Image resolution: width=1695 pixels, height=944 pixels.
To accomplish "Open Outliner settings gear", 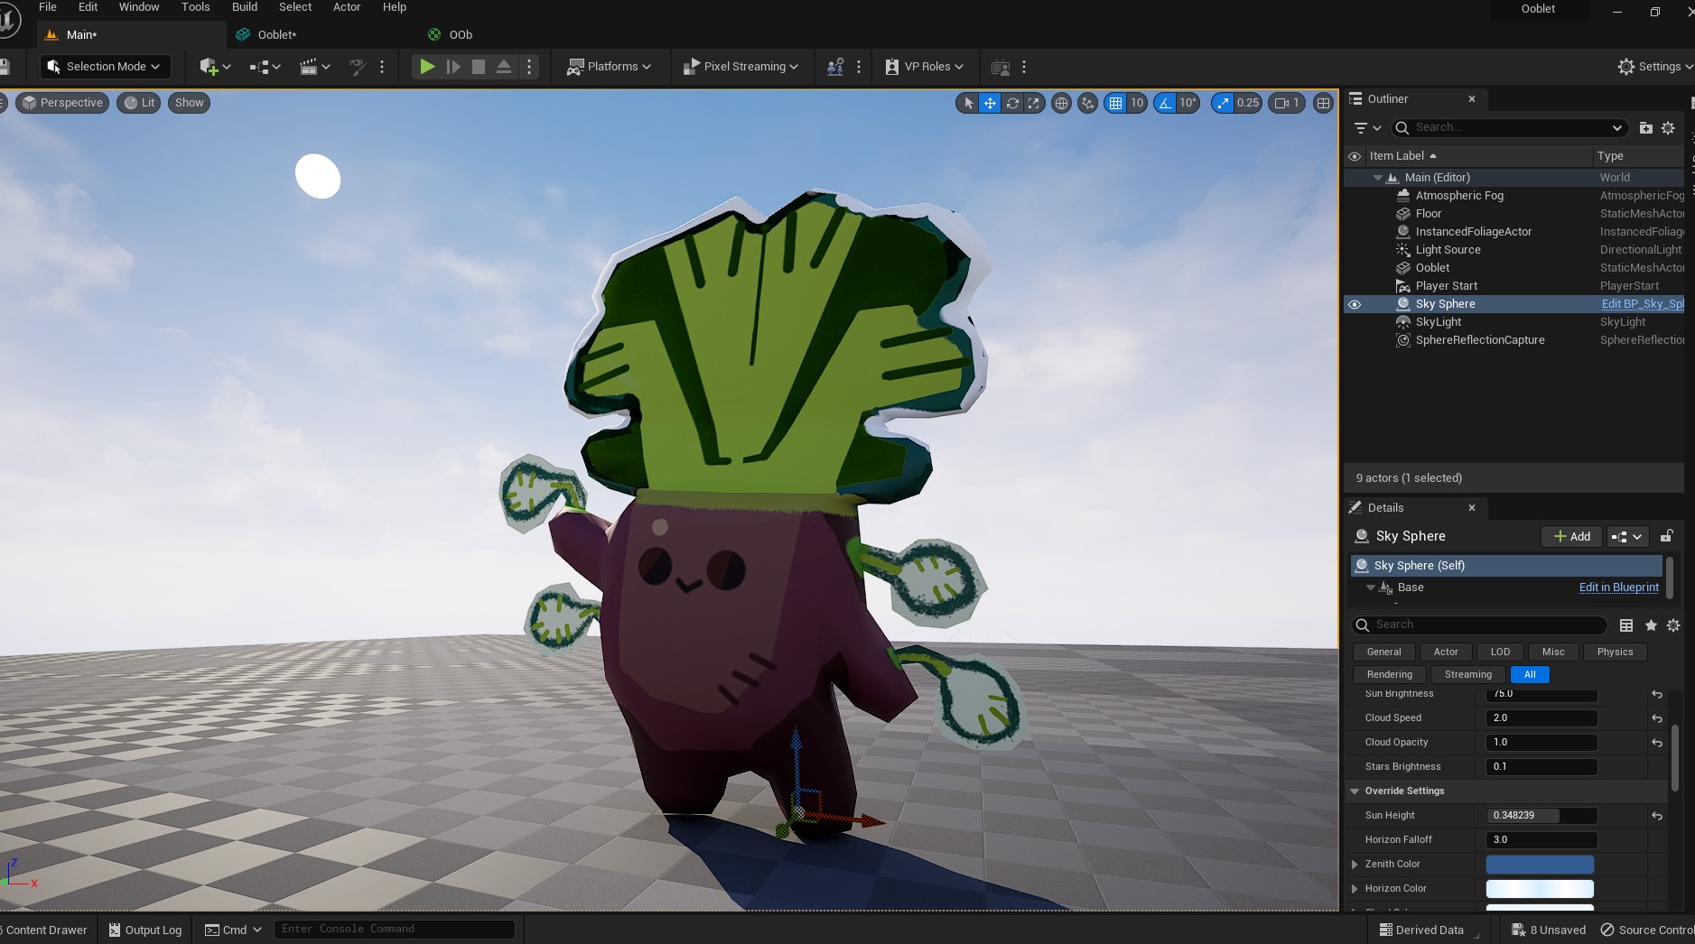I will [x=1668, y=128].
